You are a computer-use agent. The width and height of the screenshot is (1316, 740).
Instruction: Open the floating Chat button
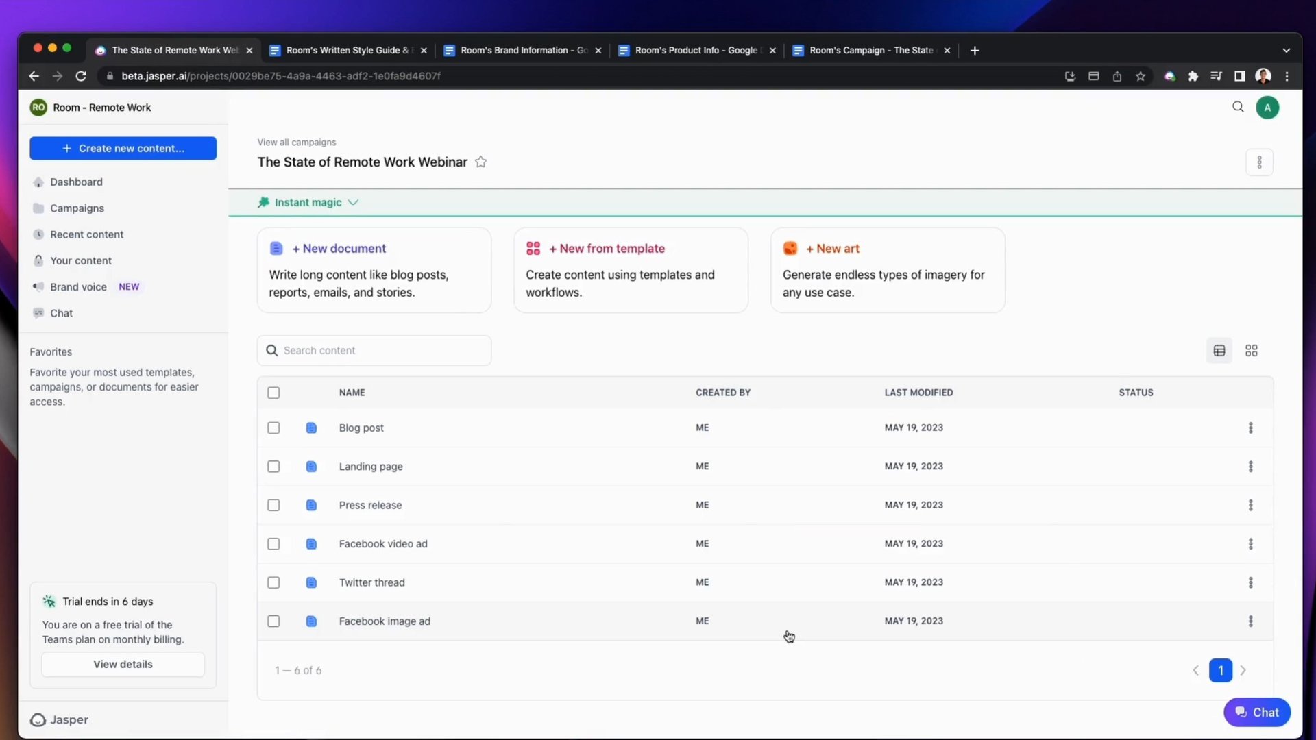[1257, 713]
